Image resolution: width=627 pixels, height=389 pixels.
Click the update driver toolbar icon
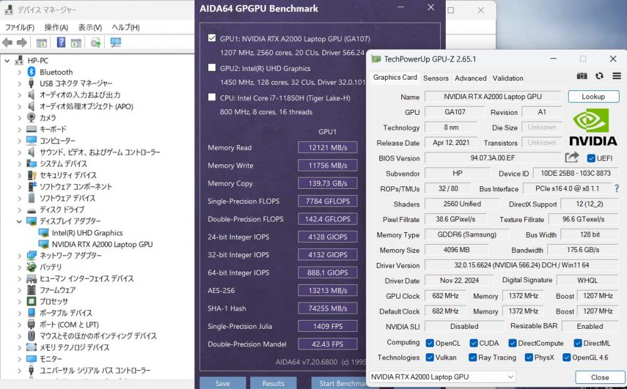point(95,43)
